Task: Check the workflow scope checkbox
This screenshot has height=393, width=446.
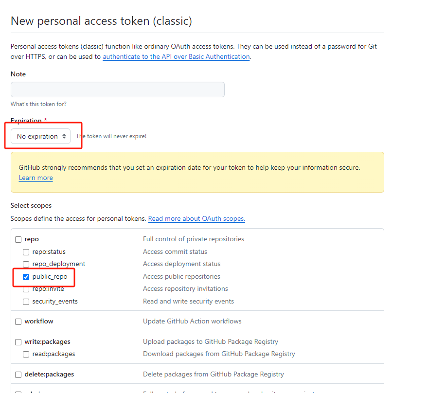Action: click(x=18, y=322)
